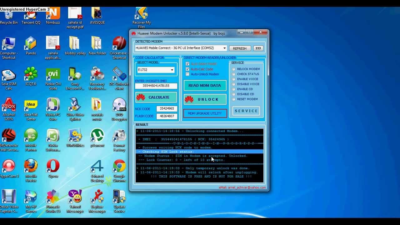Screen dimensions: 400x225
Task: Click the UNLOCK button
Action: pyautogui.click(x=205, y=99)
